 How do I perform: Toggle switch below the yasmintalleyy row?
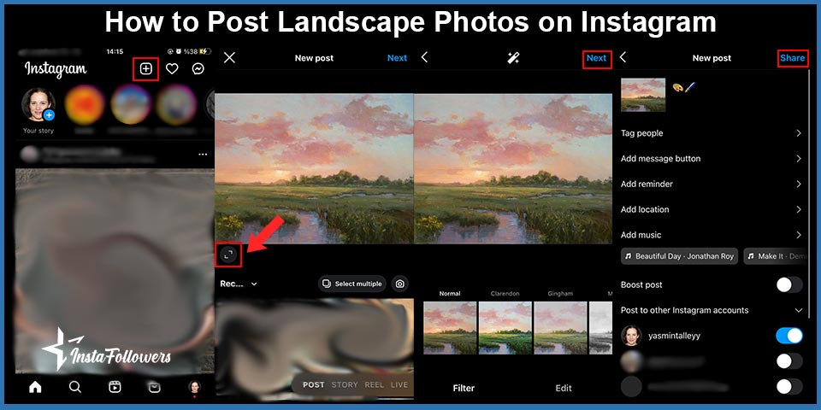(789, 360)
